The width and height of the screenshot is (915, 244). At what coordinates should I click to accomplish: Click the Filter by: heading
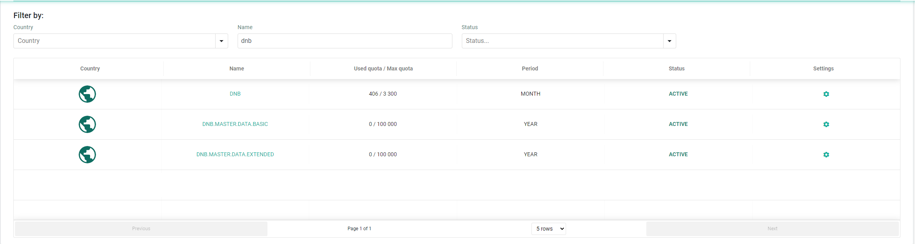[28, 15]
